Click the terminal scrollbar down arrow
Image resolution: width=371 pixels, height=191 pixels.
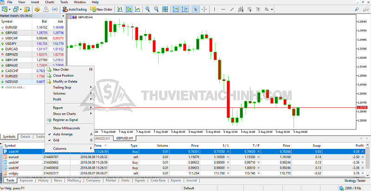click(x=368, y=175)
